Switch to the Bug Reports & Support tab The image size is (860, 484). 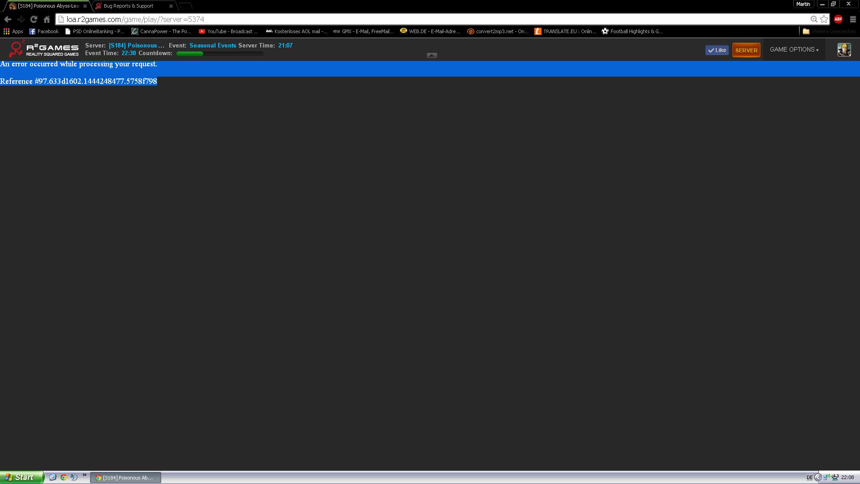pyautogui.click(x=129, y=6)
